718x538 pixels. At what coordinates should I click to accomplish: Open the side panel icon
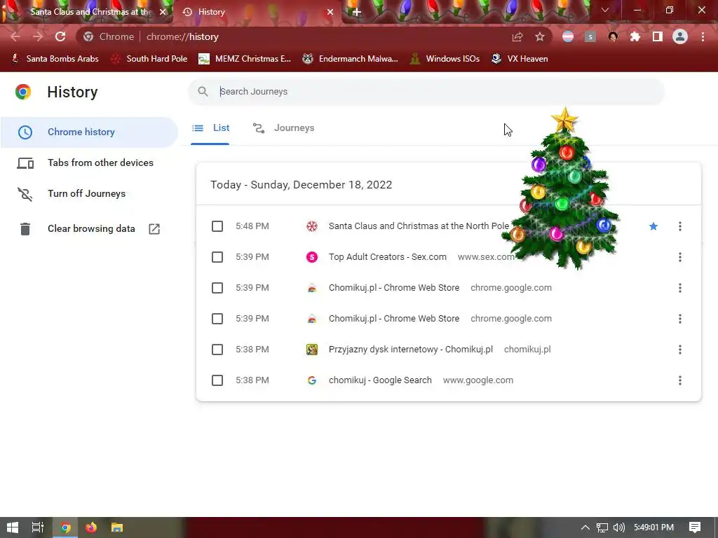[658, 36]
